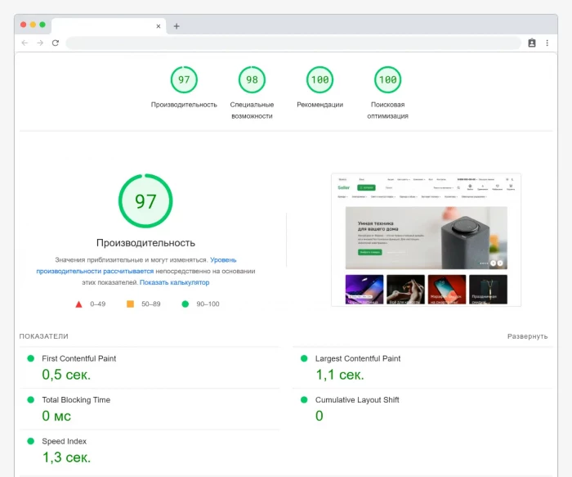Click the red triangle 0–49 legend icon
The width and height of the screenshot is (572, 477).
tap(79, 304)
